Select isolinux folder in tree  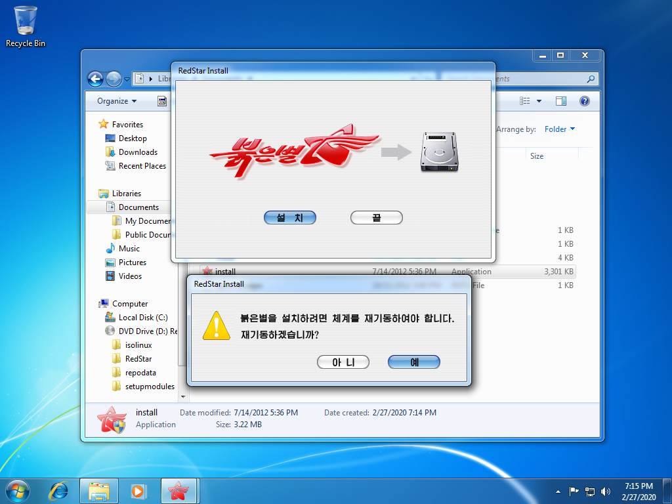tap(138, 345)
